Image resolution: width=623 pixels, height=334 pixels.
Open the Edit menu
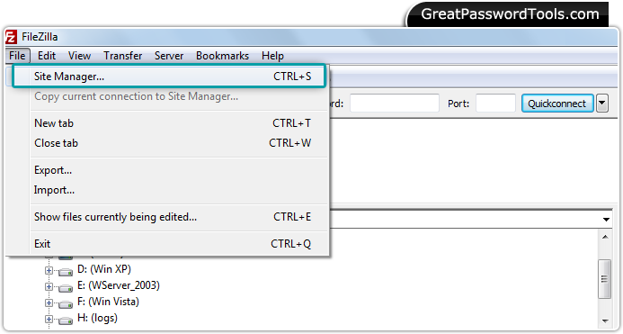coord(47,56)
